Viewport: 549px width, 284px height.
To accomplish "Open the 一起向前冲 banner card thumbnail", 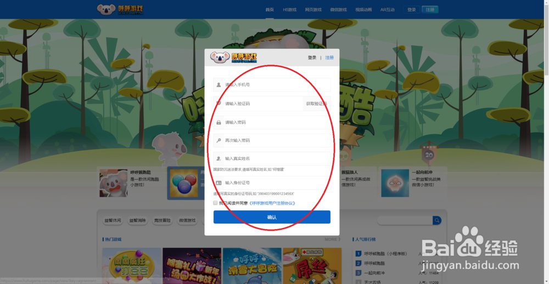I will 395,183.
